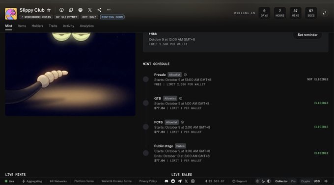Favorite Slippy Club with the star icon

tap(49, 10)
